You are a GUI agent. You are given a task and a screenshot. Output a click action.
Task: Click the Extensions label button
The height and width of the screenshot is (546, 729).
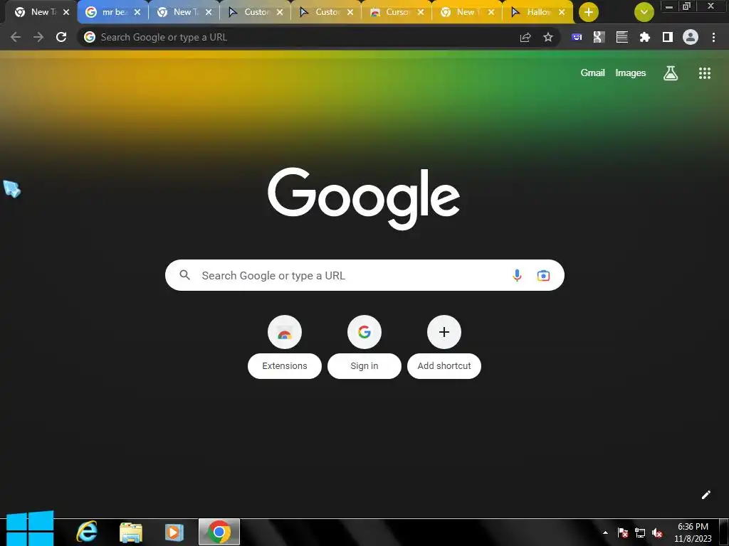point(285,366)
